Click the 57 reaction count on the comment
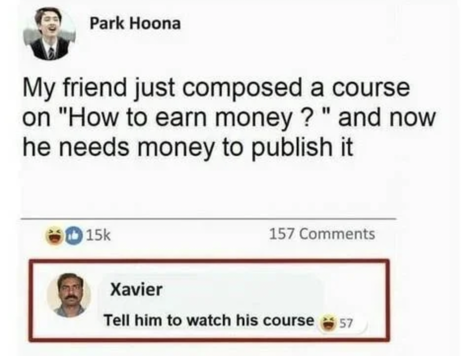 346,323
